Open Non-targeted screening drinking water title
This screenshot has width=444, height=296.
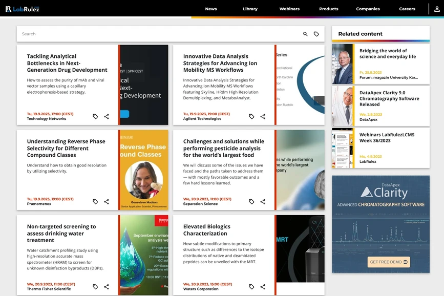[x=61, y=234]
